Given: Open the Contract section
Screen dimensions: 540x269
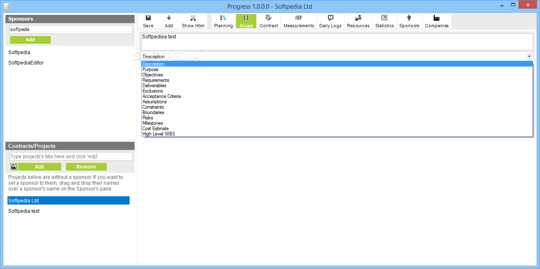Looking at the screenshot, I should (x=269, y=21).
